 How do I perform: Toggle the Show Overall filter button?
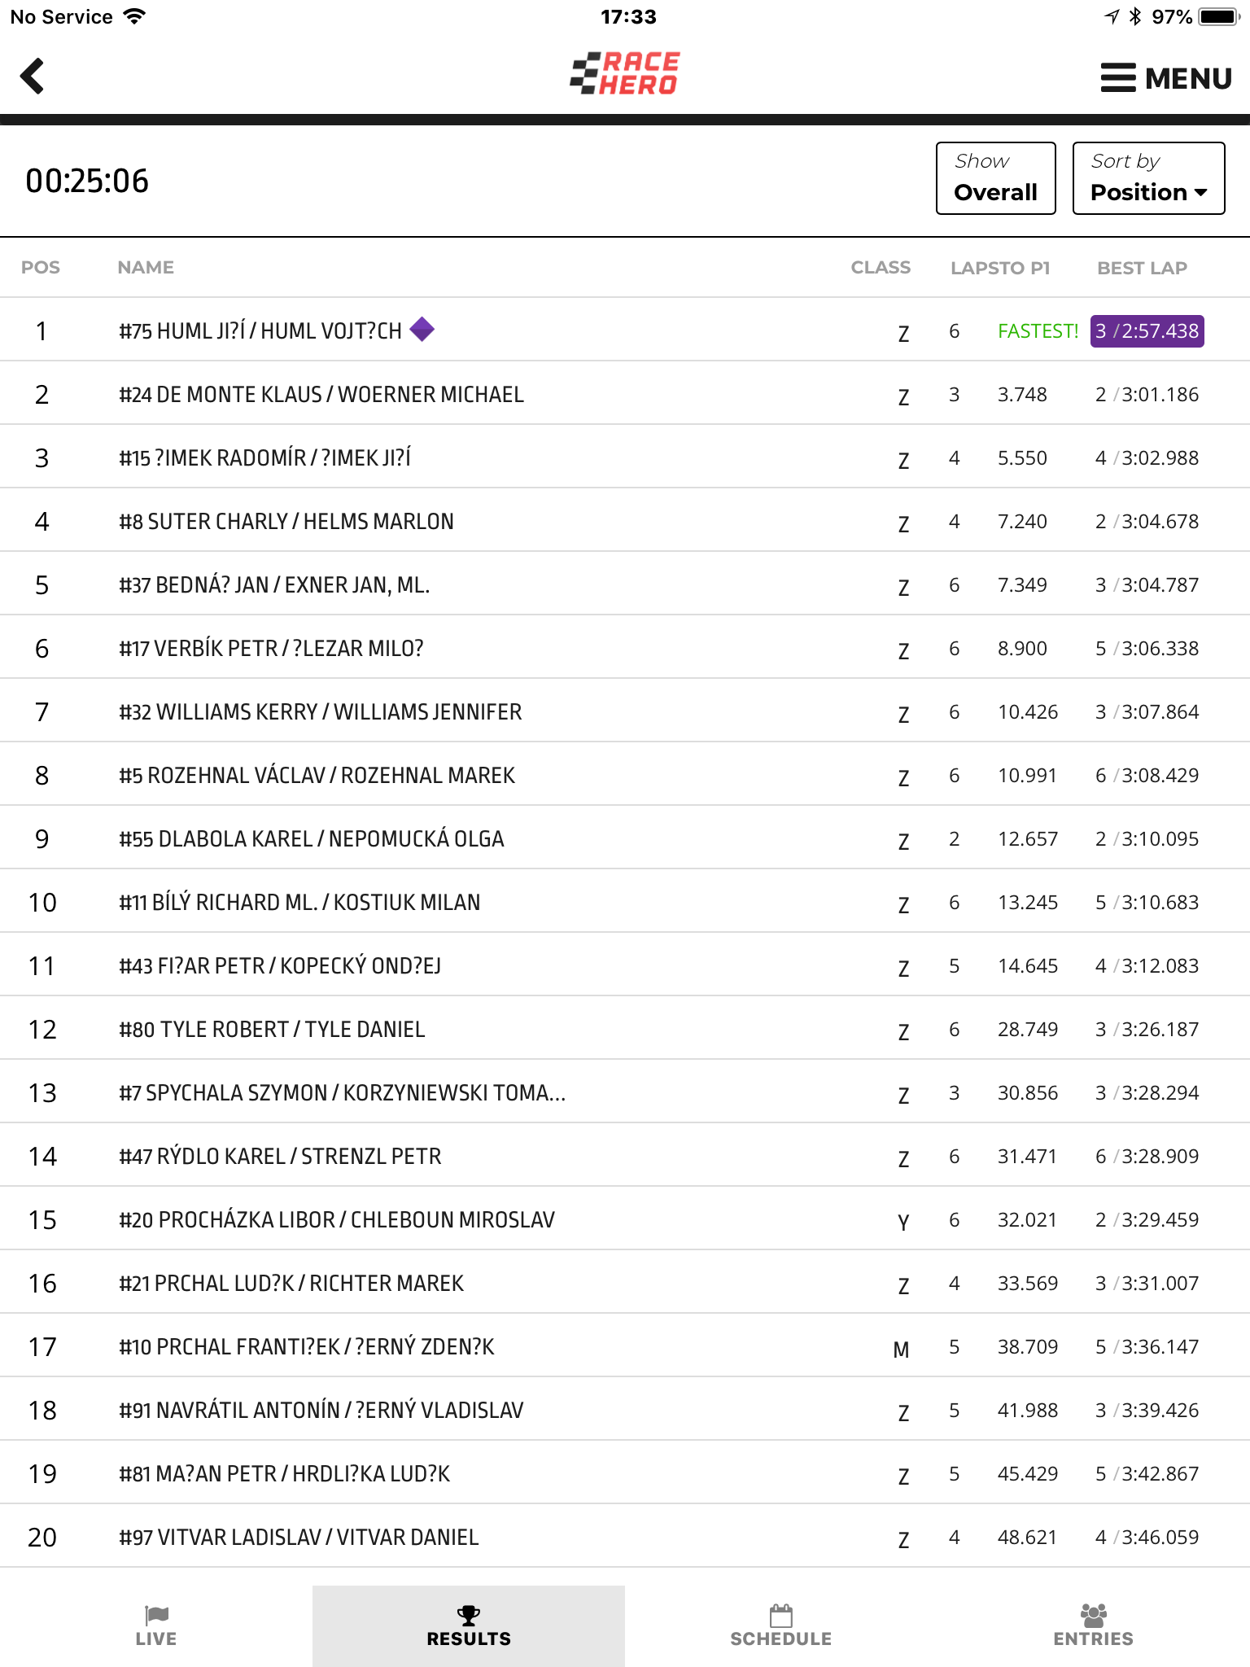(995, 178)
